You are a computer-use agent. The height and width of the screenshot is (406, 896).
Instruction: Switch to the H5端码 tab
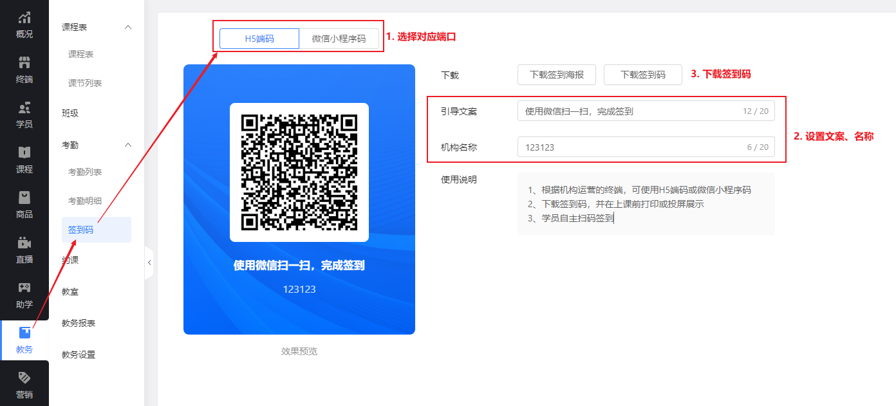(259, 39)
